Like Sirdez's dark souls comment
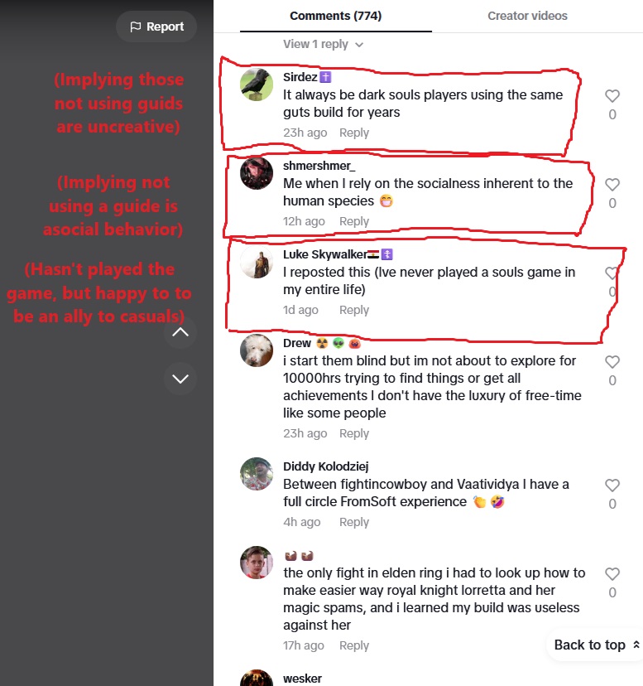This screenshot has height=686, width=643. point(612,96)
